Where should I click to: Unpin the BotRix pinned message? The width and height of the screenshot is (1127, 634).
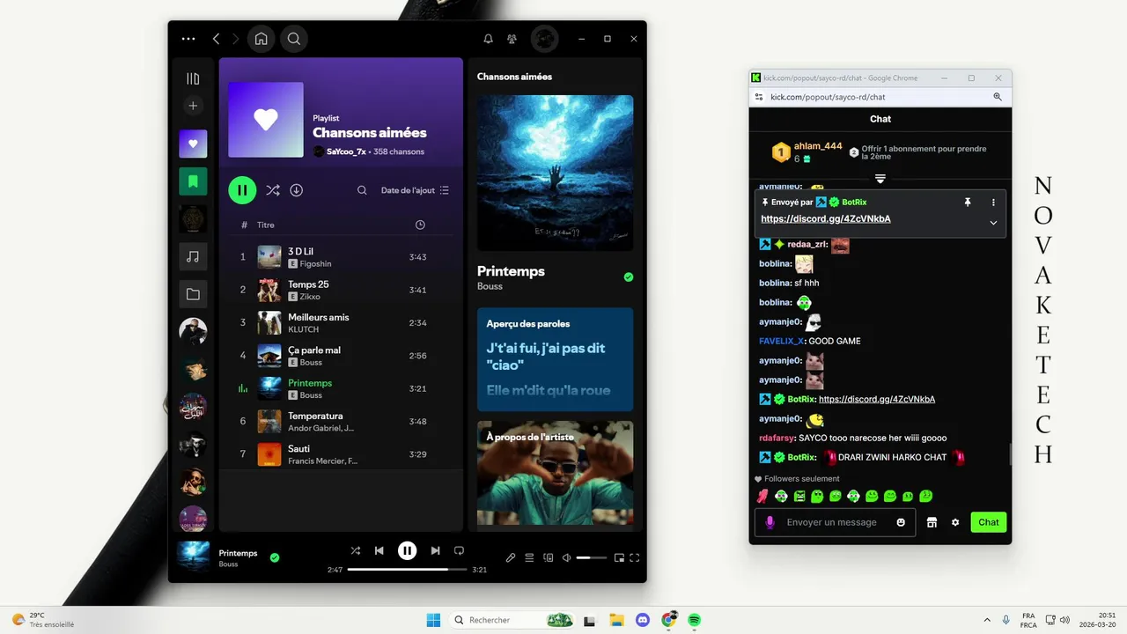tap(968, 202)
